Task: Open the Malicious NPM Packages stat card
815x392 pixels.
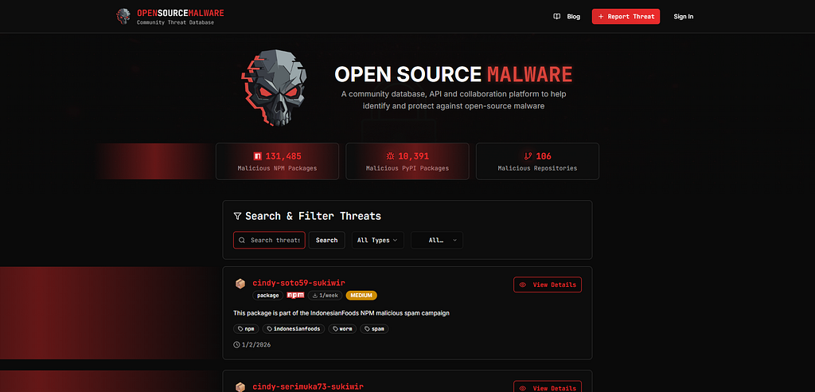Action: coord(277,162)
